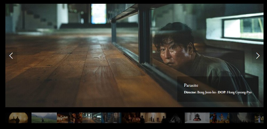
Task: Open the dark smoky thumbnail with small silhouettes
Action: click(x=242, y=118)
